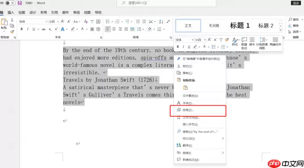This screenshot has width=304, height=168.
Task: Decrease indent in the paragraph group
Action: tap(138, 21)
